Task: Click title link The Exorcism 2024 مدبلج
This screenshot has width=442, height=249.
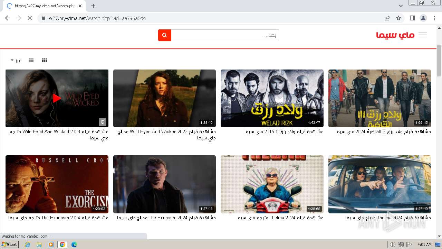Action: [166, 218]
